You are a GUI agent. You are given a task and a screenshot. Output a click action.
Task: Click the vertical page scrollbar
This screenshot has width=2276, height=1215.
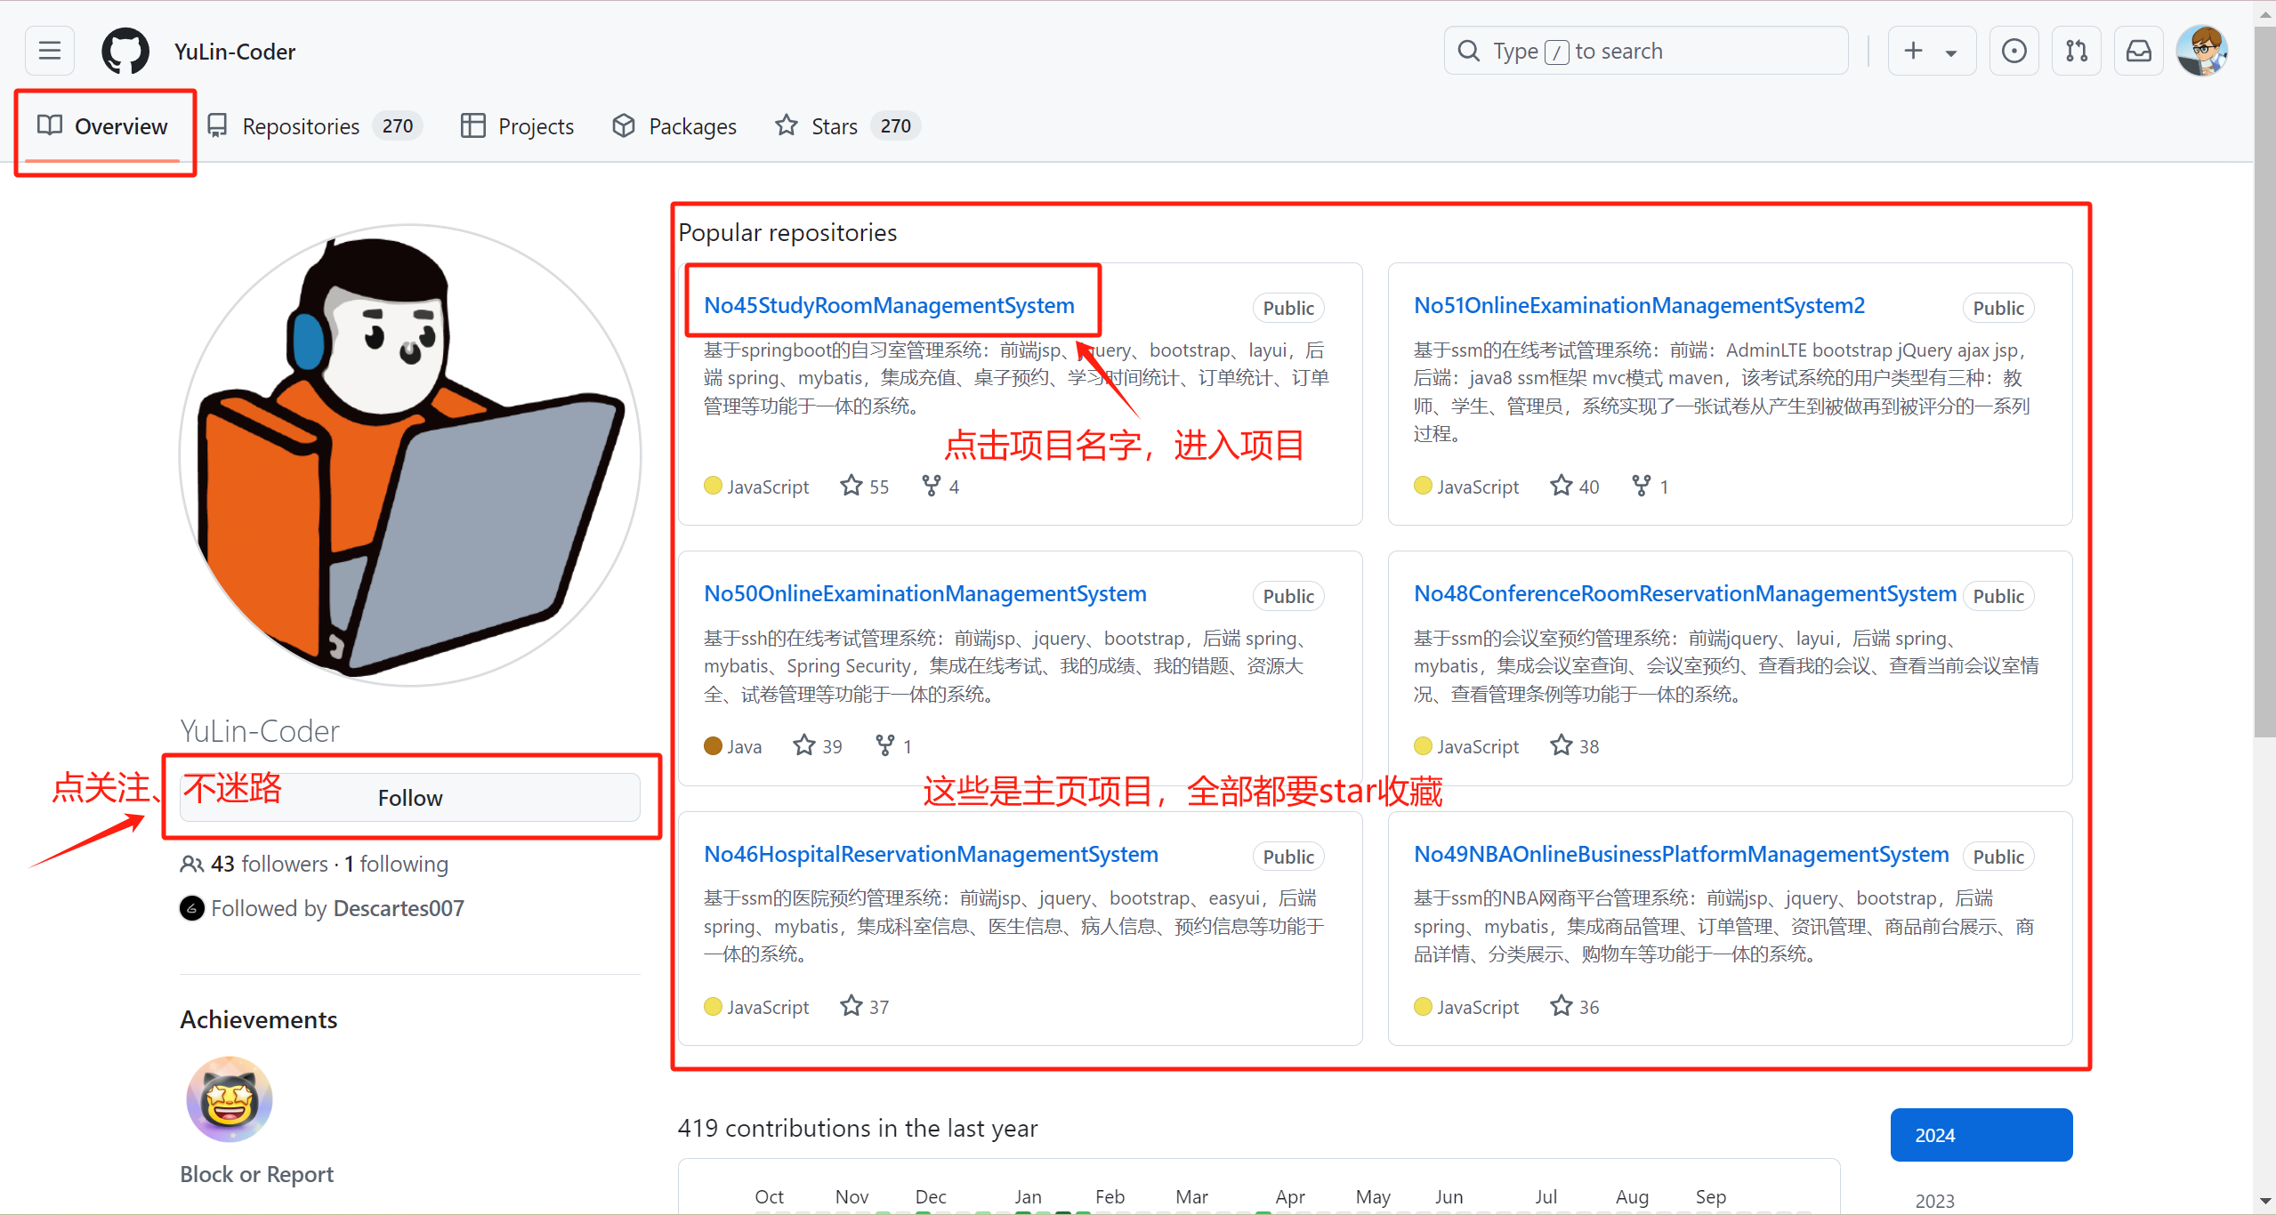2265,382
